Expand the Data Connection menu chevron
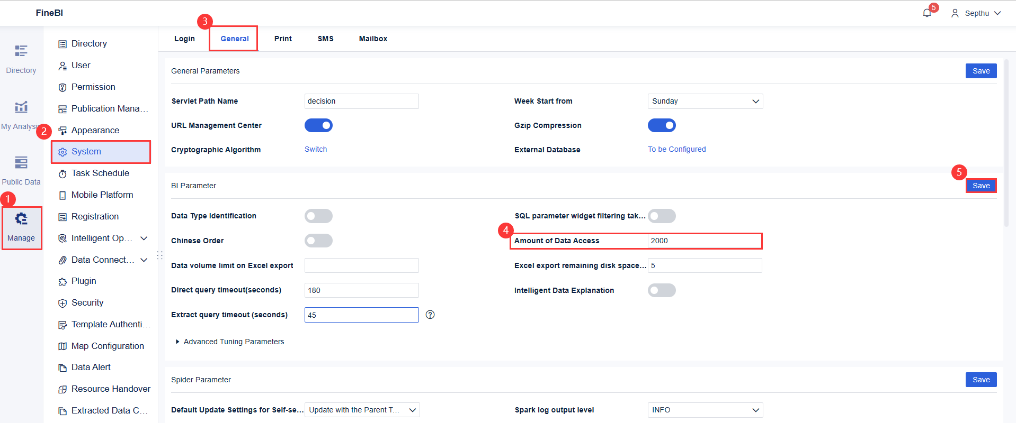The height and width of the screenshot is (423, 1016). (144, 260)
